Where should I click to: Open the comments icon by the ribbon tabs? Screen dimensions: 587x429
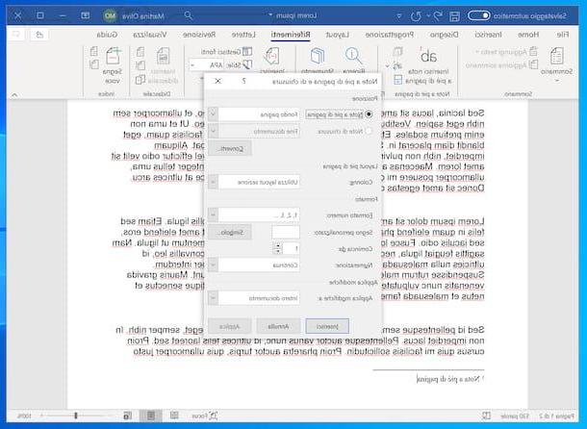pyautogui.click(x=16, y=35)
